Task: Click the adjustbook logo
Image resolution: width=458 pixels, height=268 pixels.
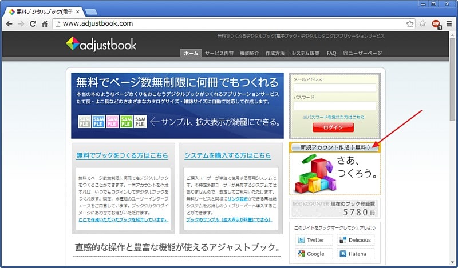Action: tap(101, 43)
